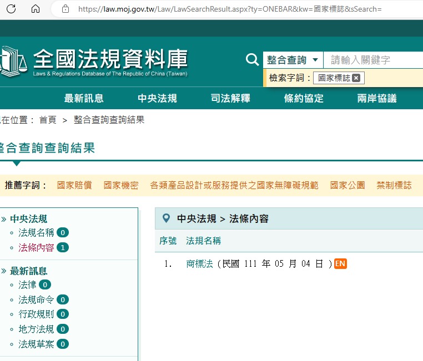Expand the 中央法規 sidebar section
The height and width of the screenshot is (361, 423).
(x=29, y=219)
